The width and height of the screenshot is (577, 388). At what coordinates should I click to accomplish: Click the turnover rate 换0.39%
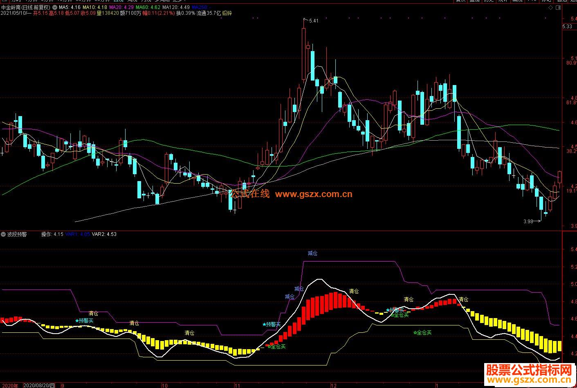pos(186,13)
